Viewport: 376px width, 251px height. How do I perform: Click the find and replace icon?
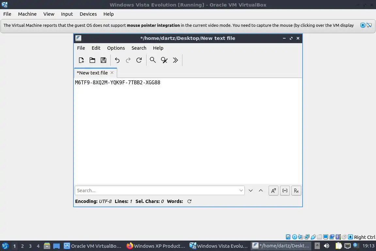coord(164,60)
